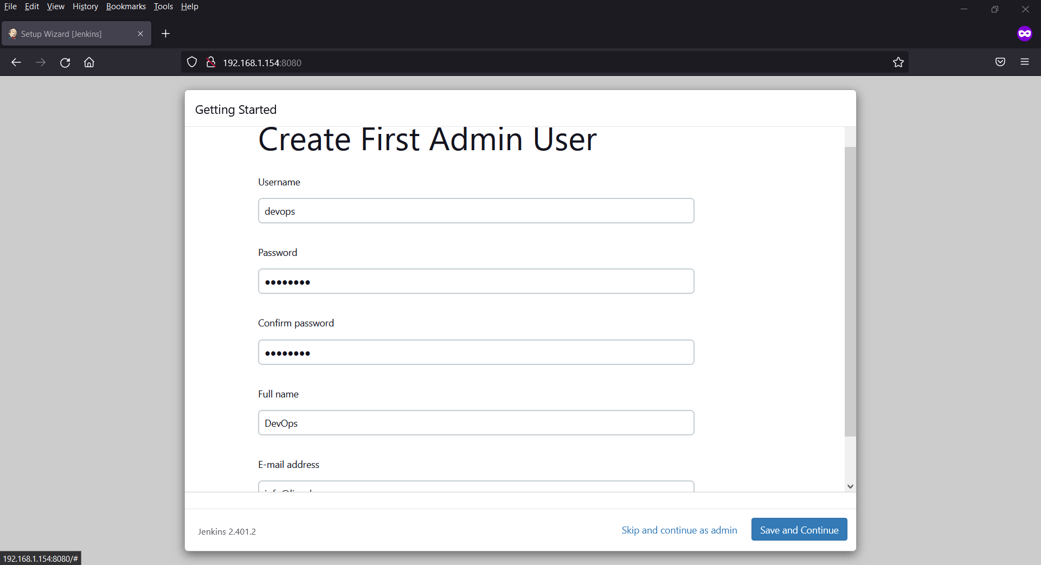
Task: Open the View menu
Action: (x=55, y=7)
